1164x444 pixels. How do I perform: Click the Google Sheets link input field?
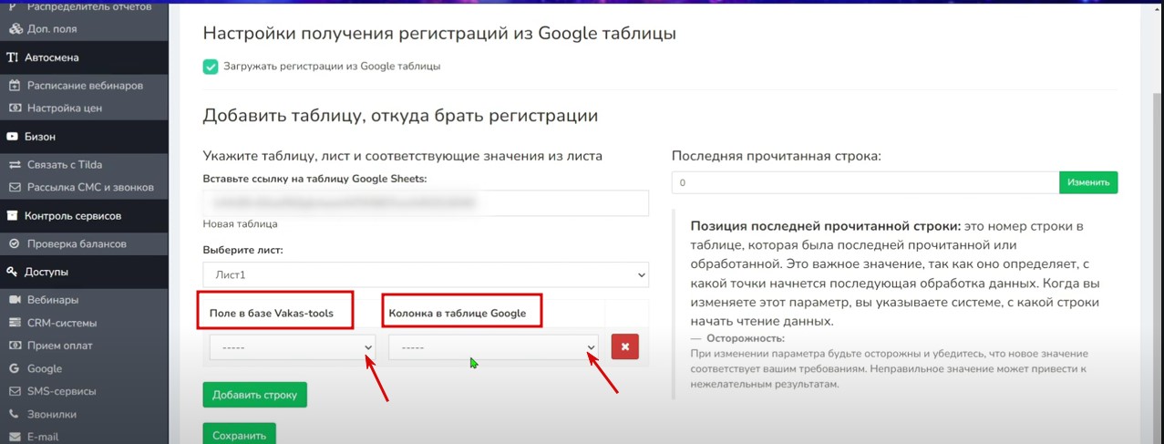point(426,203)
